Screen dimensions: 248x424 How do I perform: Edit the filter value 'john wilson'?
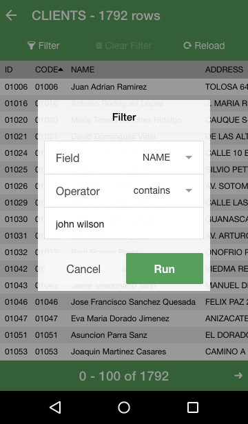point(124,223)
